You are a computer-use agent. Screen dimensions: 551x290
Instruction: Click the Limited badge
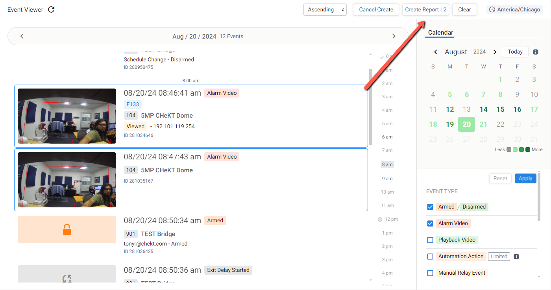tap(499, 257)
